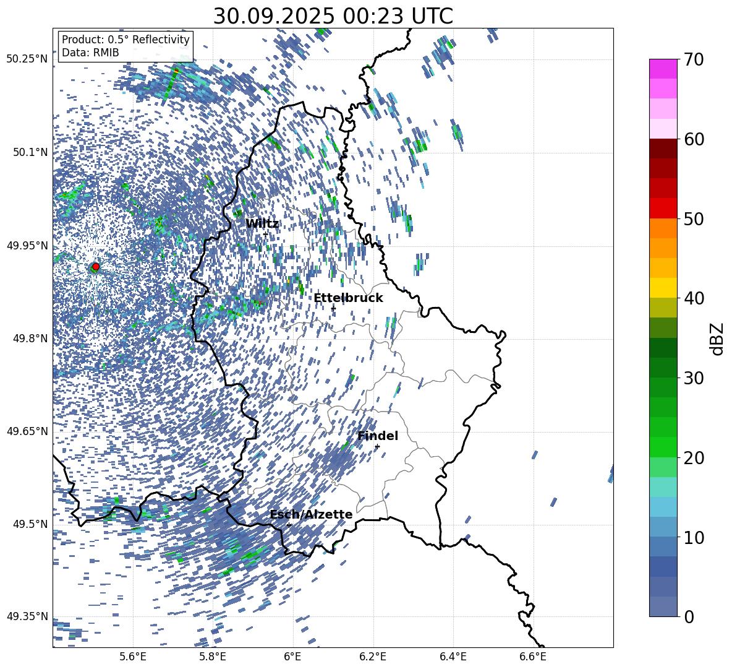
Task: Click the Ettelbruck city label
Action: tap(348, 298)
